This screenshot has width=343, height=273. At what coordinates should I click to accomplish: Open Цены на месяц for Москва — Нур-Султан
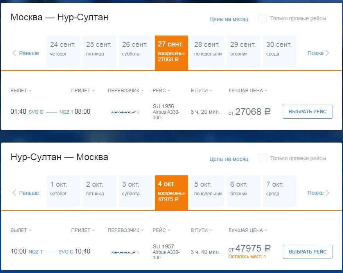(x=229, y=19)
